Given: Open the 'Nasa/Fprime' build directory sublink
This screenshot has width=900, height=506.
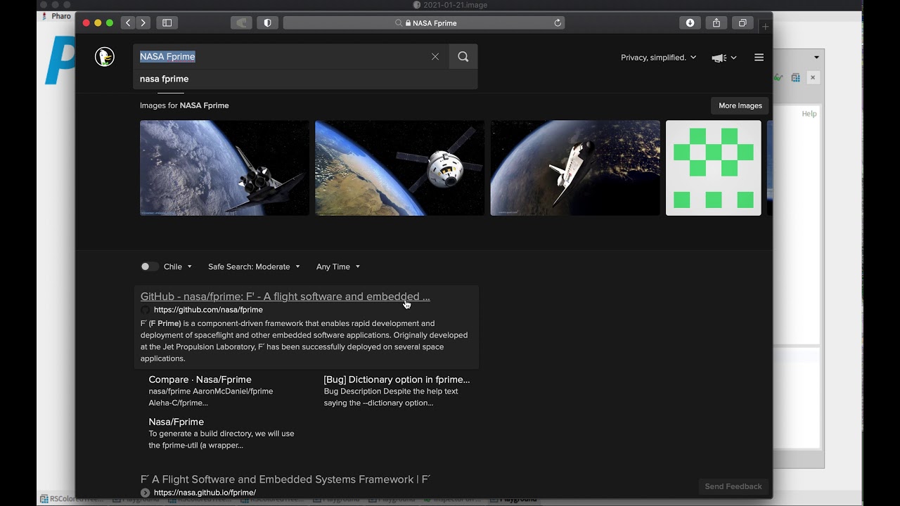Looking at the screenshot, I should tap(176, 422).
